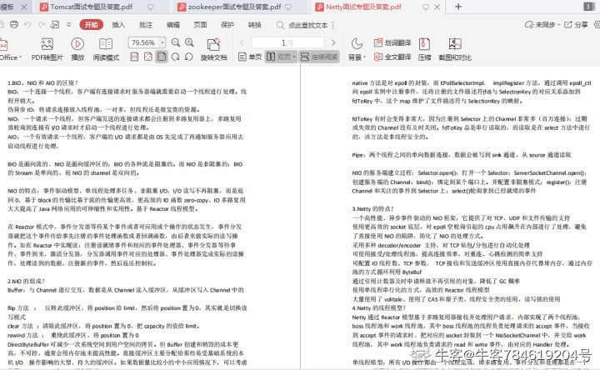Click pin icon on Netty tab
The image size is (600, 370).
click(426, 7)
